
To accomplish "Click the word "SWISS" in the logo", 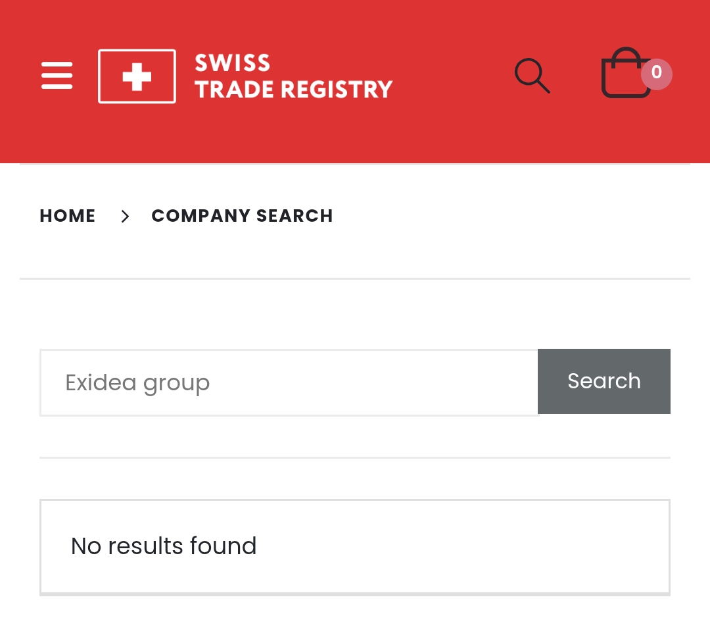I will [233, 63].
